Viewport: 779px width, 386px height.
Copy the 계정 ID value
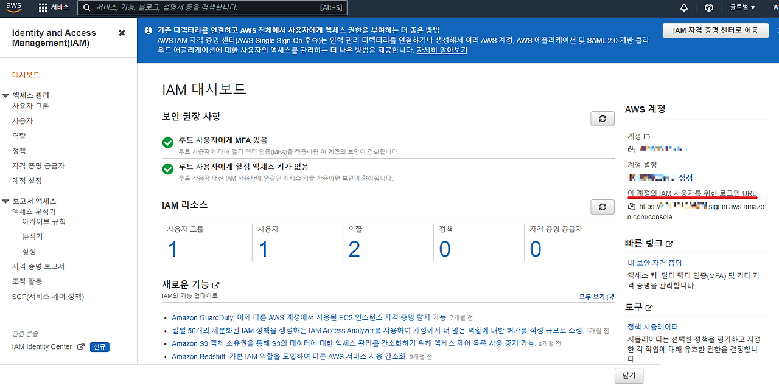pos(631,149)
